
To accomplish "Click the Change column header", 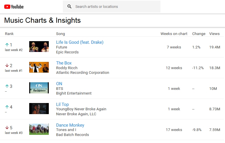I will (x=199, y=34).
